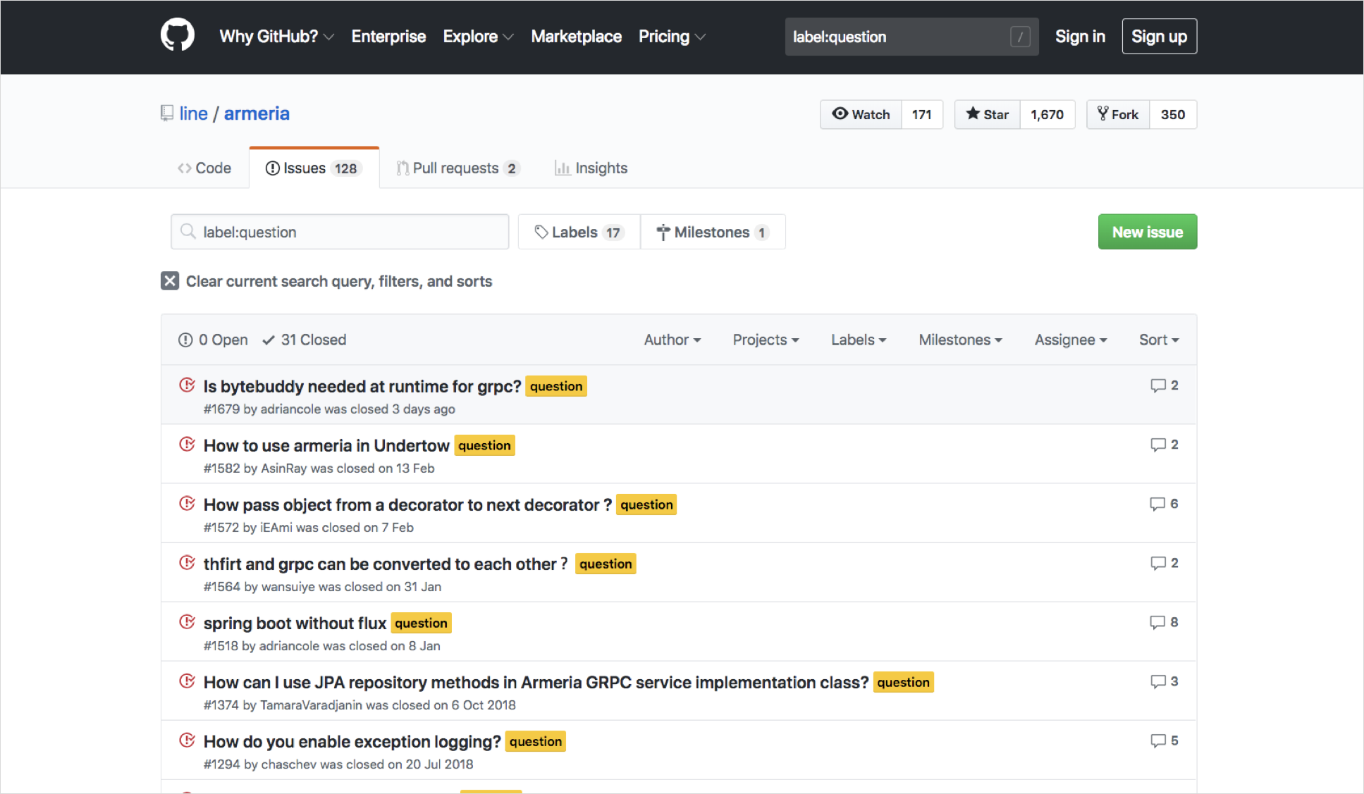This screenshot has height=794, width=1364.
Task: Open the Assignee filter dropdown
Action: click(1071, 340)
